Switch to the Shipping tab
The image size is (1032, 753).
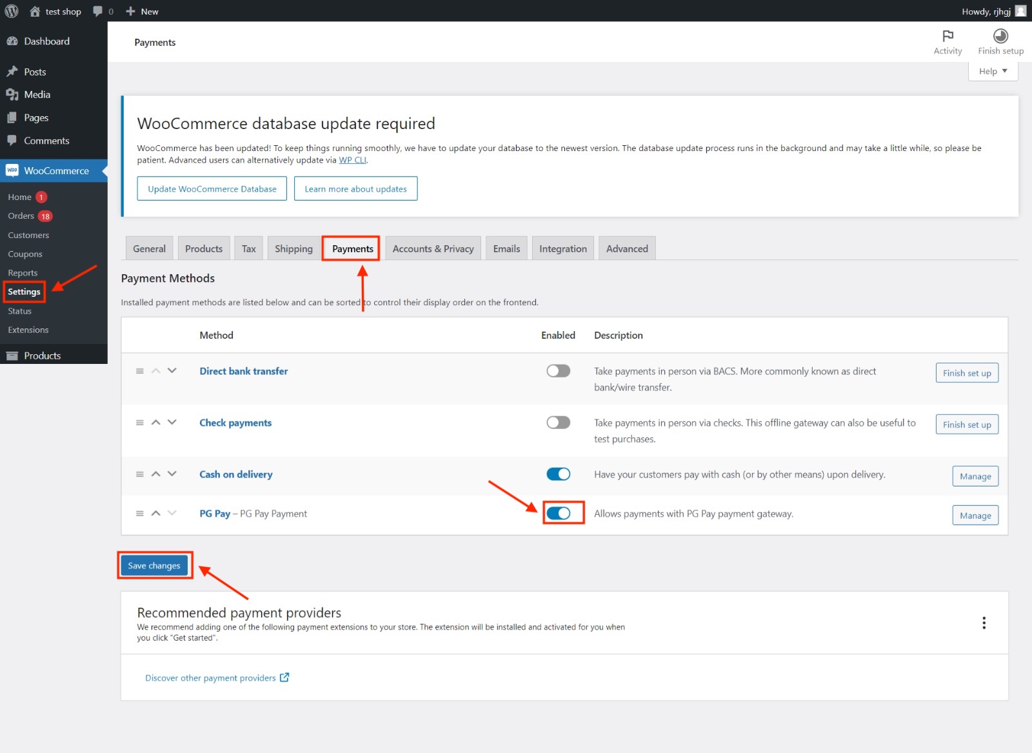coord(293,249)
